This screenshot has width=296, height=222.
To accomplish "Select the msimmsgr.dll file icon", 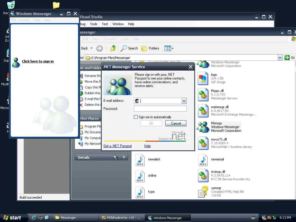I will pos(203,111).
